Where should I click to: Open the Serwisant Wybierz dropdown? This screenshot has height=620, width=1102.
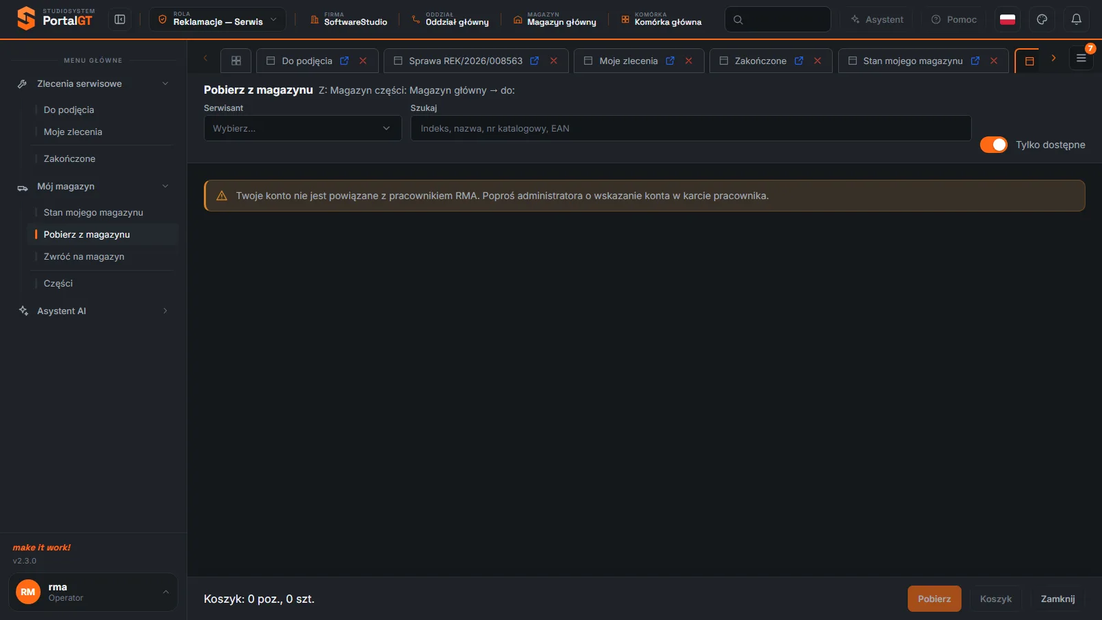(x=303, y=128)
